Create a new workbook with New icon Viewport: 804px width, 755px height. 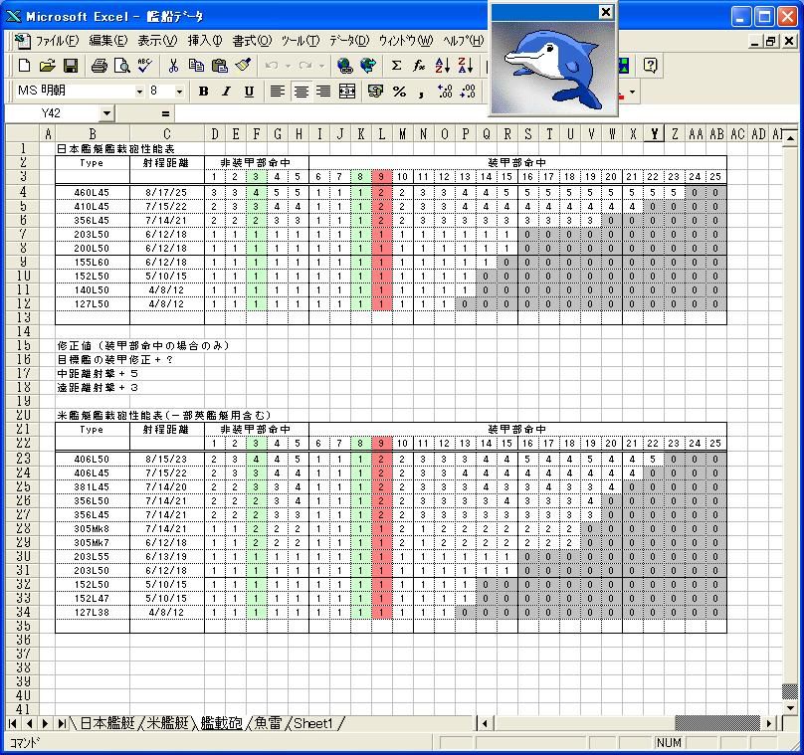[24, 66]
